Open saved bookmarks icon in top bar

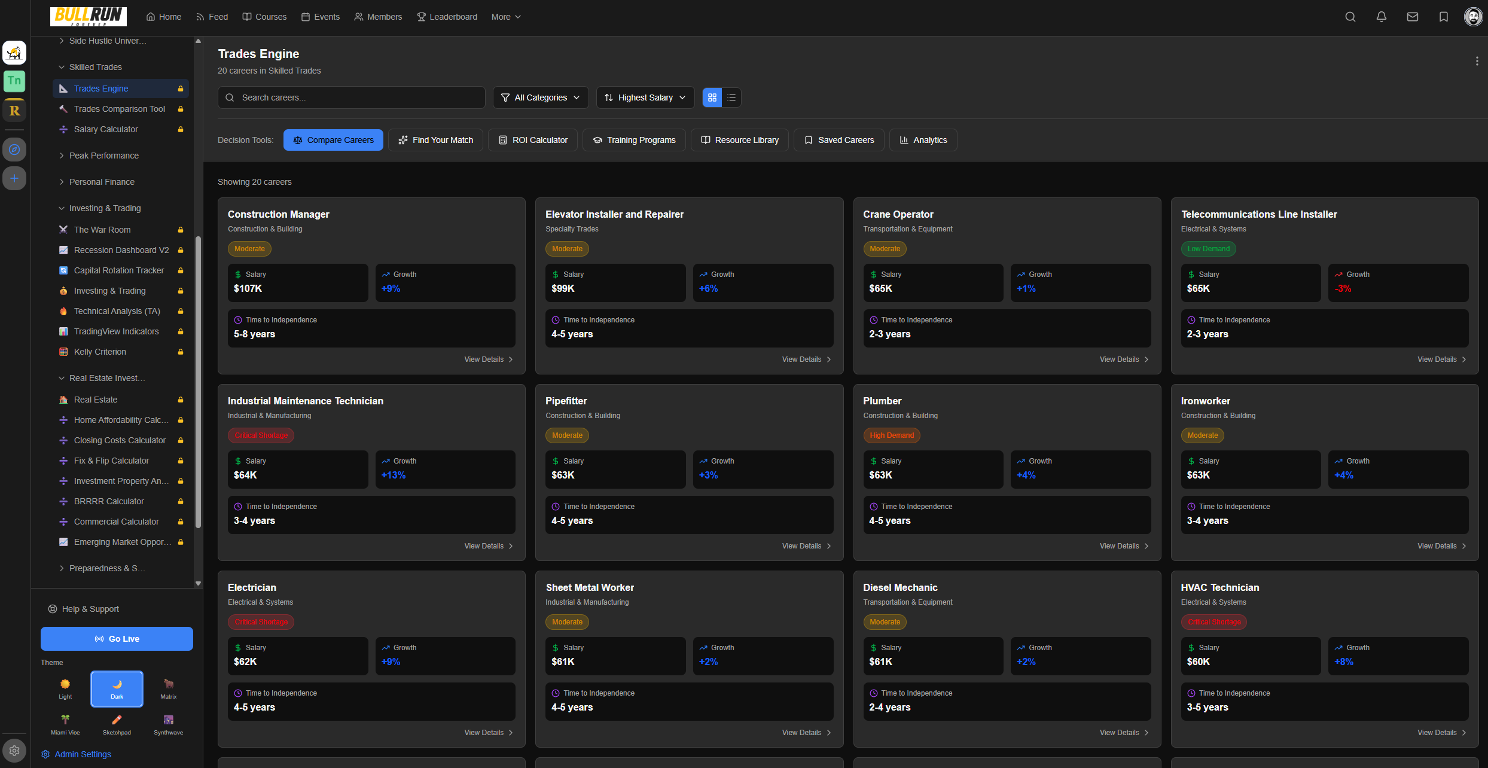coord(1444,16)
